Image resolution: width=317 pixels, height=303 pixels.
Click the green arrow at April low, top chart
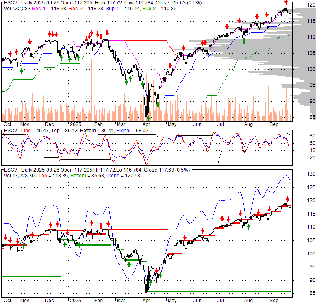[x=148, y=118]
